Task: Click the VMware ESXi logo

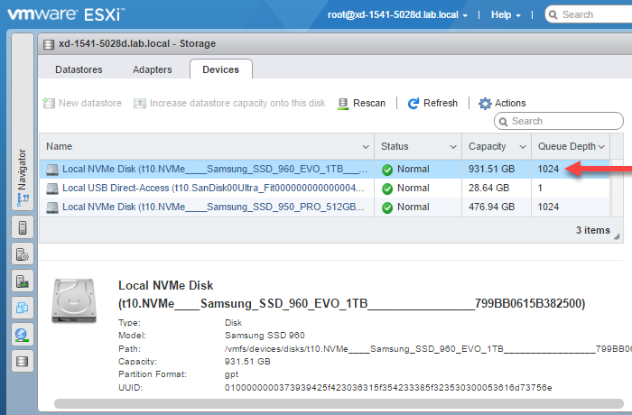Action: click(66, 15)
